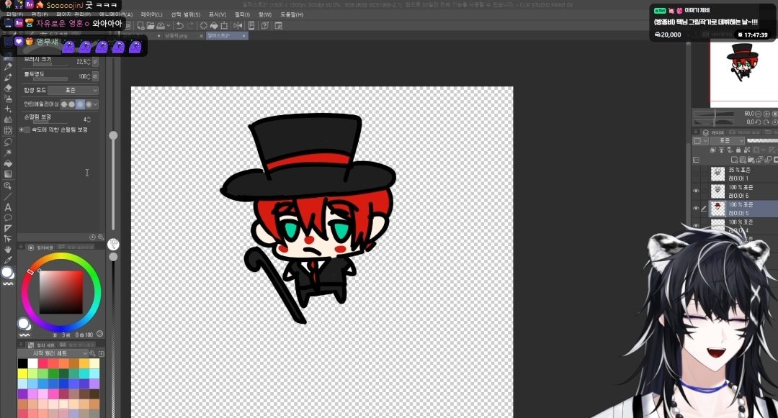Open the 도움말(H) menu
This screenshot has width=778, height=418.
click(x=292, y=14)
